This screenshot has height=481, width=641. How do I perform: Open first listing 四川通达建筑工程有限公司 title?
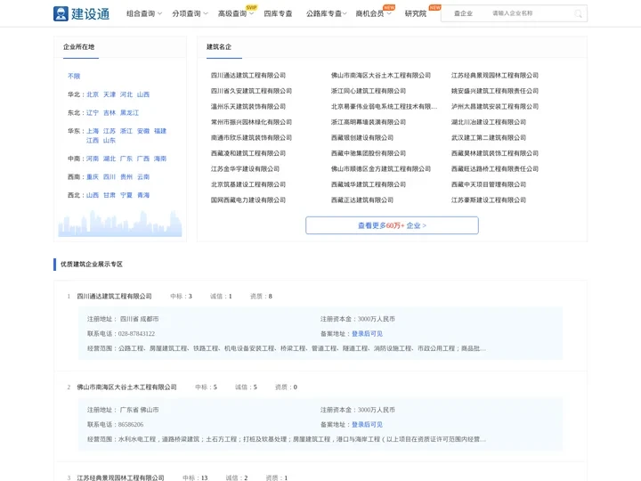pos(115,296)
